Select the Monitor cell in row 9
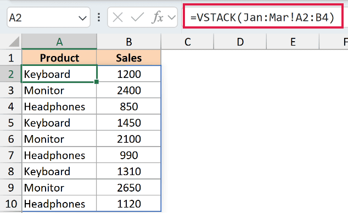This screenshot has height=213, width=348. (59, 187)
